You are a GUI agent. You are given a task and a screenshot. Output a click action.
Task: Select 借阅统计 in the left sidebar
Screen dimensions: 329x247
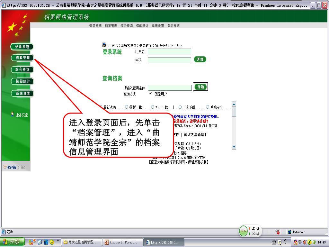tap(22, 81)
